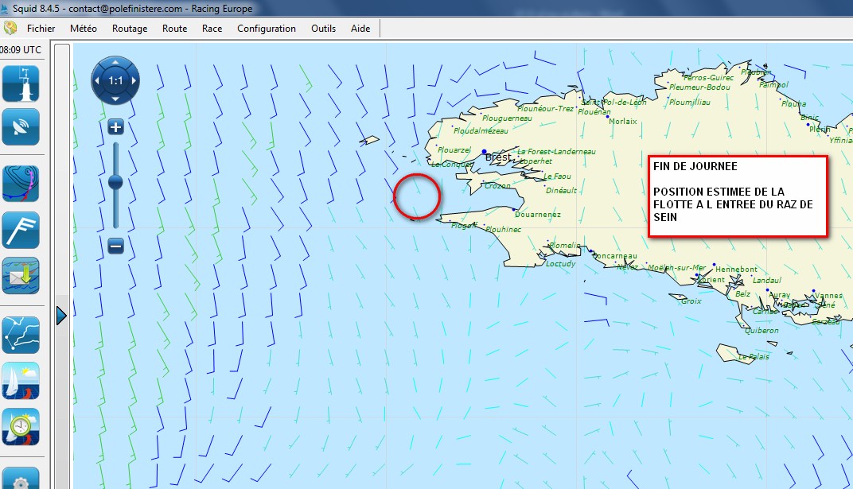The width and height of the screenshot is (853, 489).
Task: Expand the side panel with blue arrow
Action: point(61,316)
